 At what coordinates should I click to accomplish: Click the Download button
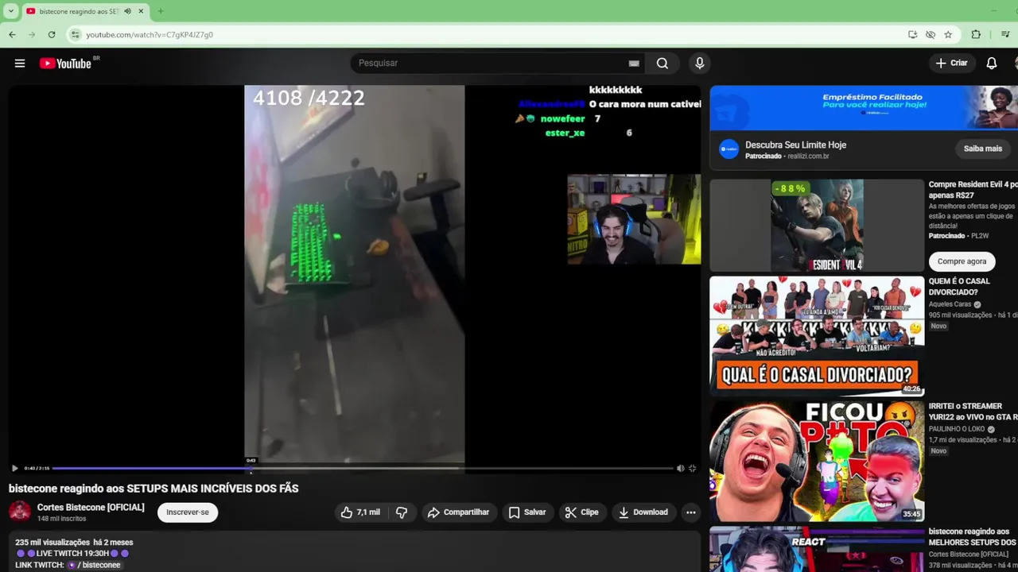click(x=643, y=512)
